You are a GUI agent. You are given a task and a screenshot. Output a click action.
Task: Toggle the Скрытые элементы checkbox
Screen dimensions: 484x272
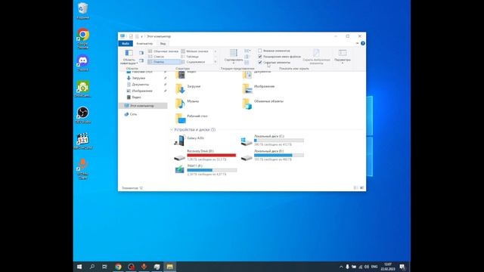[x=260, y=62]
